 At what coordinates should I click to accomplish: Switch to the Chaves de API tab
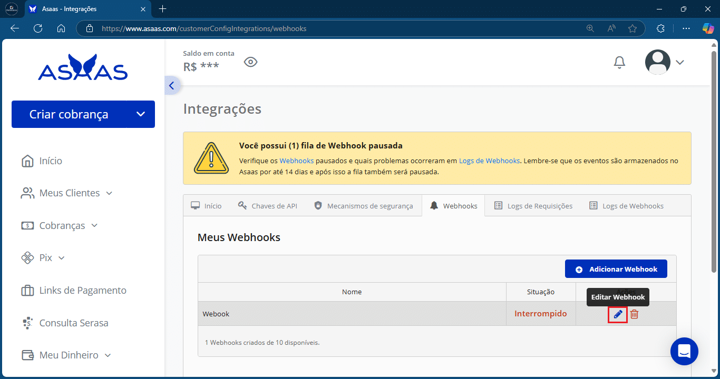point(268,206)
